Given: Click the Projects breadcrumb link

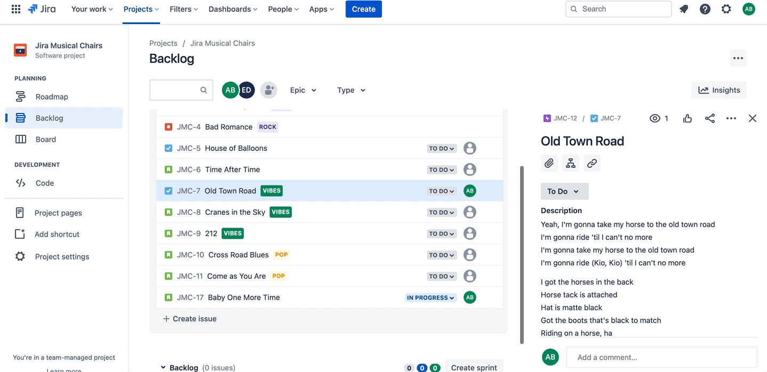Looking at the screenshot, I should (x=163, y=43).
